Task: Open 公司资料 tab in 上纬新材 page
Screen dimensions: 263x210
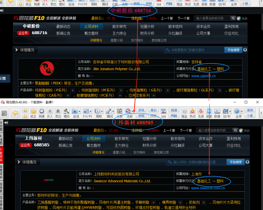Action: coord(93,139)
